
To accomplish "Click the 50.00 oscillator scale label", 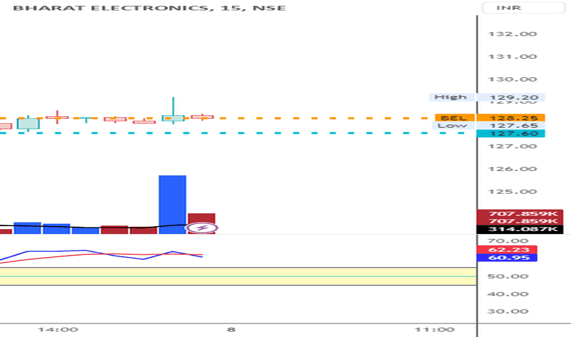I will coord(508,276).
